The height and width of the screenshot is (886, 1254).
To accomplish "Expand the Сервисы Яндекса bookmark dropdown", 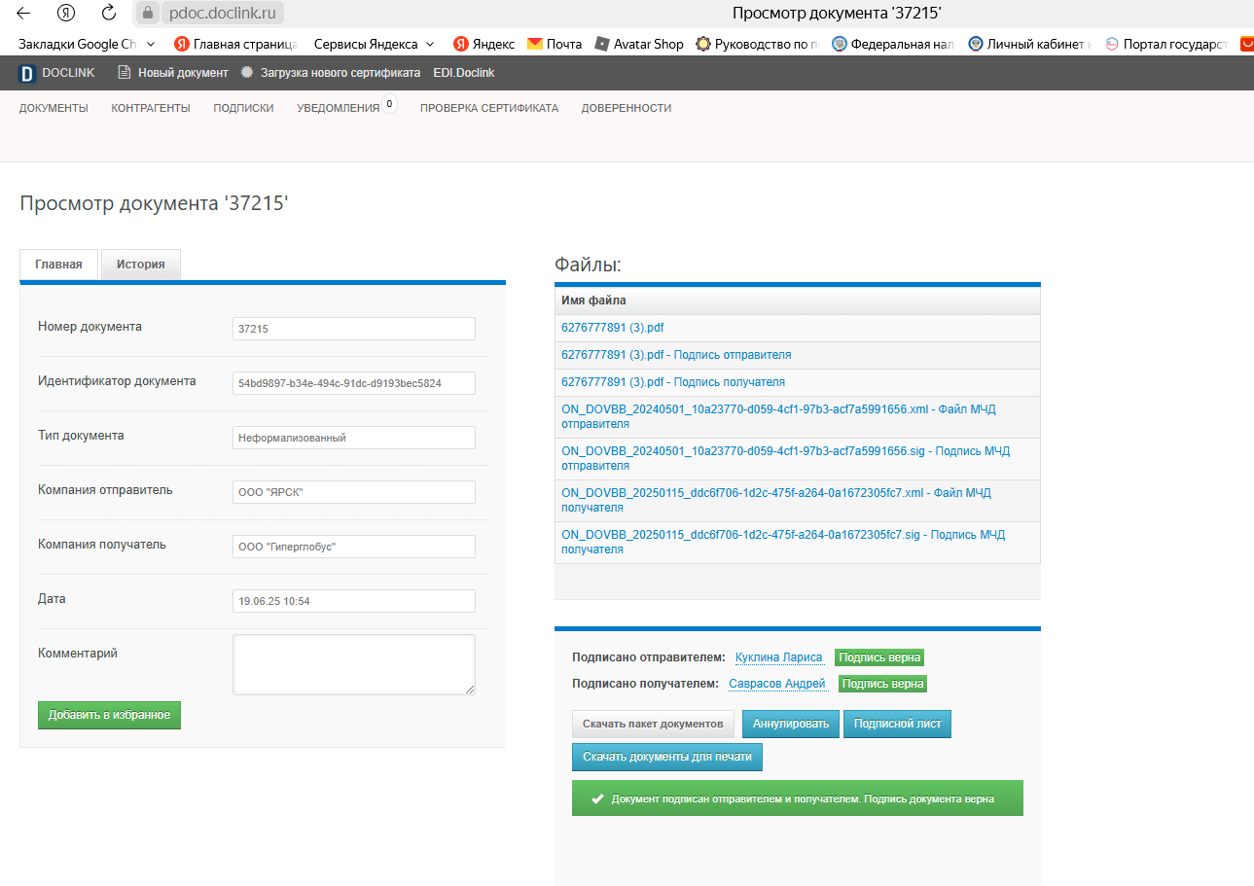I will pos(374,44).
